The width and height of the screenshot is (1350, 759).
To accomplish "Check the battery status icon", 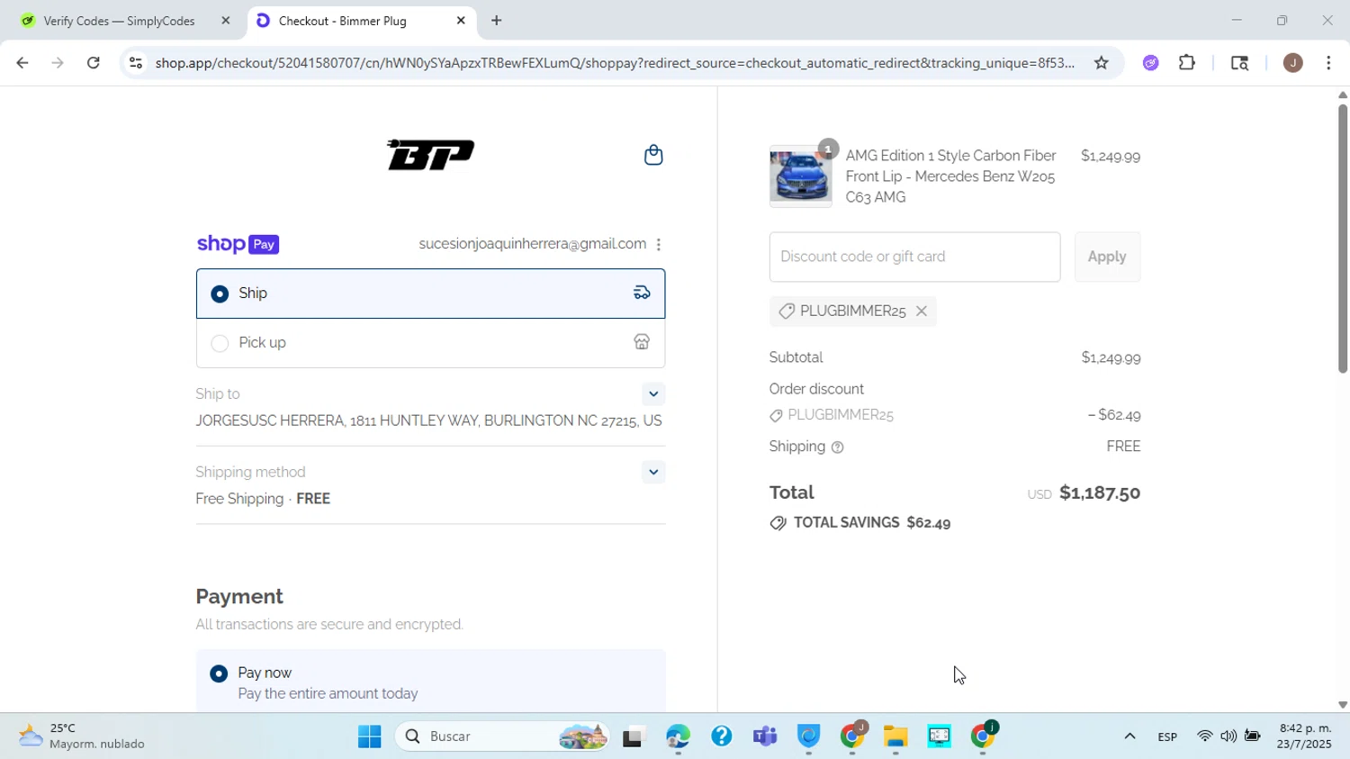I will (x=1253, y=736).
